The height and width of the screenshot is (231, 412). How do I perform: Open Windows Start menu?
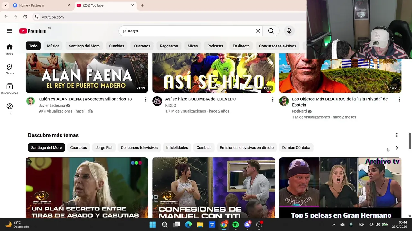153,225
